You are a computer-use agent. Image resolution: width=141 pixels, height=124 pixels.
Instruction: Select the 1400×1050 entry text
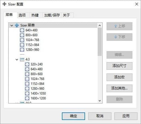point(38,93)
